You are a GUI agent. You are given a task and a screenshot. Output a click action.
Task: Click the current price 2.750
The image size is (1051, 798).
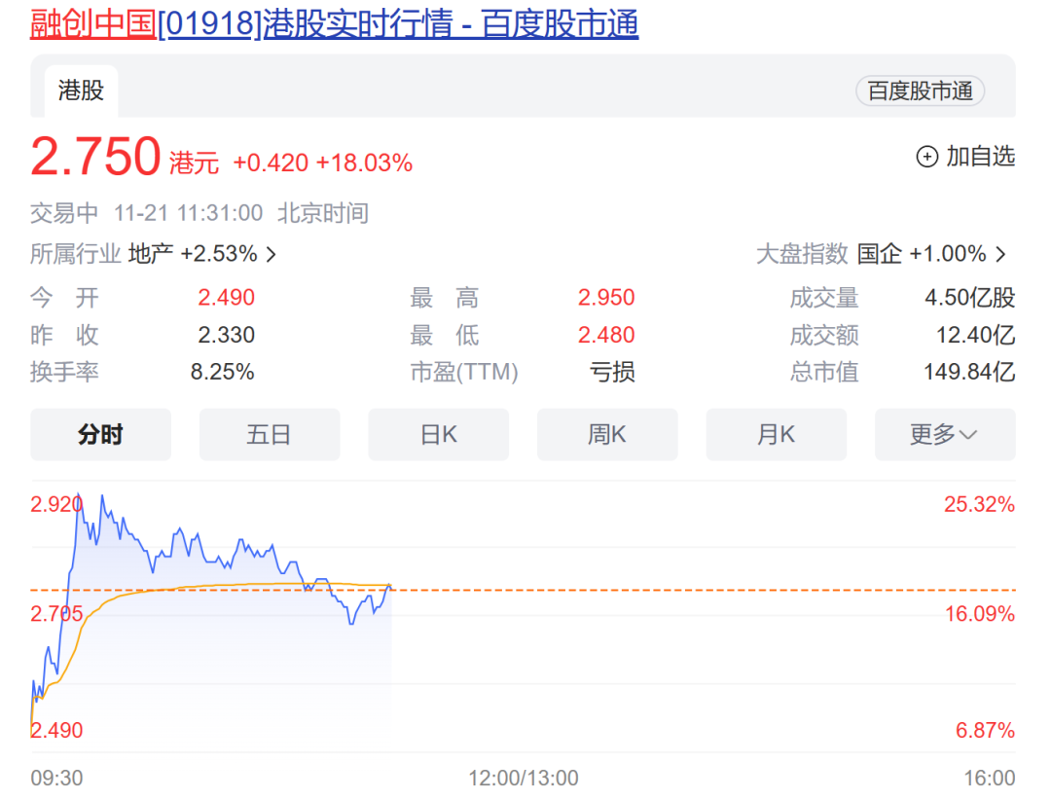[95, 157]
